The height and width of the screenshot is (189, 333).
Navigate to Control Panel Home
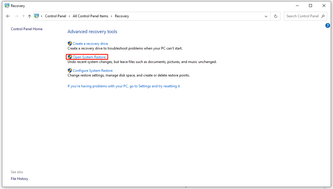pyautogui.click(x=26, y=29)
